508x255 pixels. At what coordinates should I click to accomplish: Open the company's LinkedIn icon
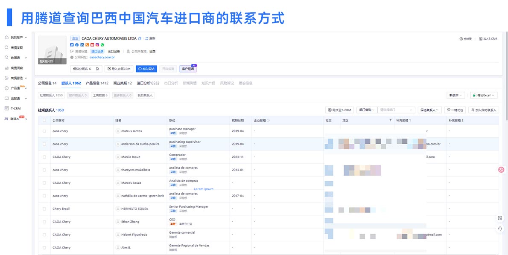coord(82,44)
